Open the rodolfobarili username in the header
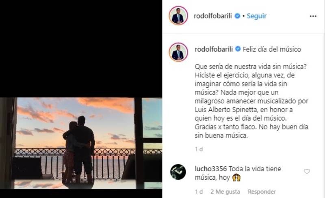Viewport: 325px width, 198px height. tap(212, 16)
